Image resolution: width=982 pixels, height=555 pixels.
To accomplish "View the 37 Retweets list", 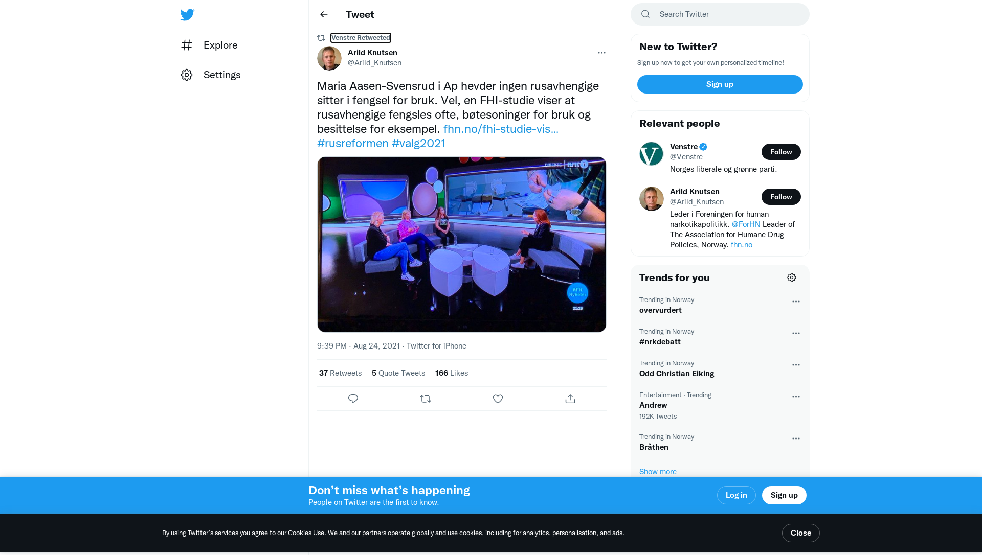I will [340, 373].
